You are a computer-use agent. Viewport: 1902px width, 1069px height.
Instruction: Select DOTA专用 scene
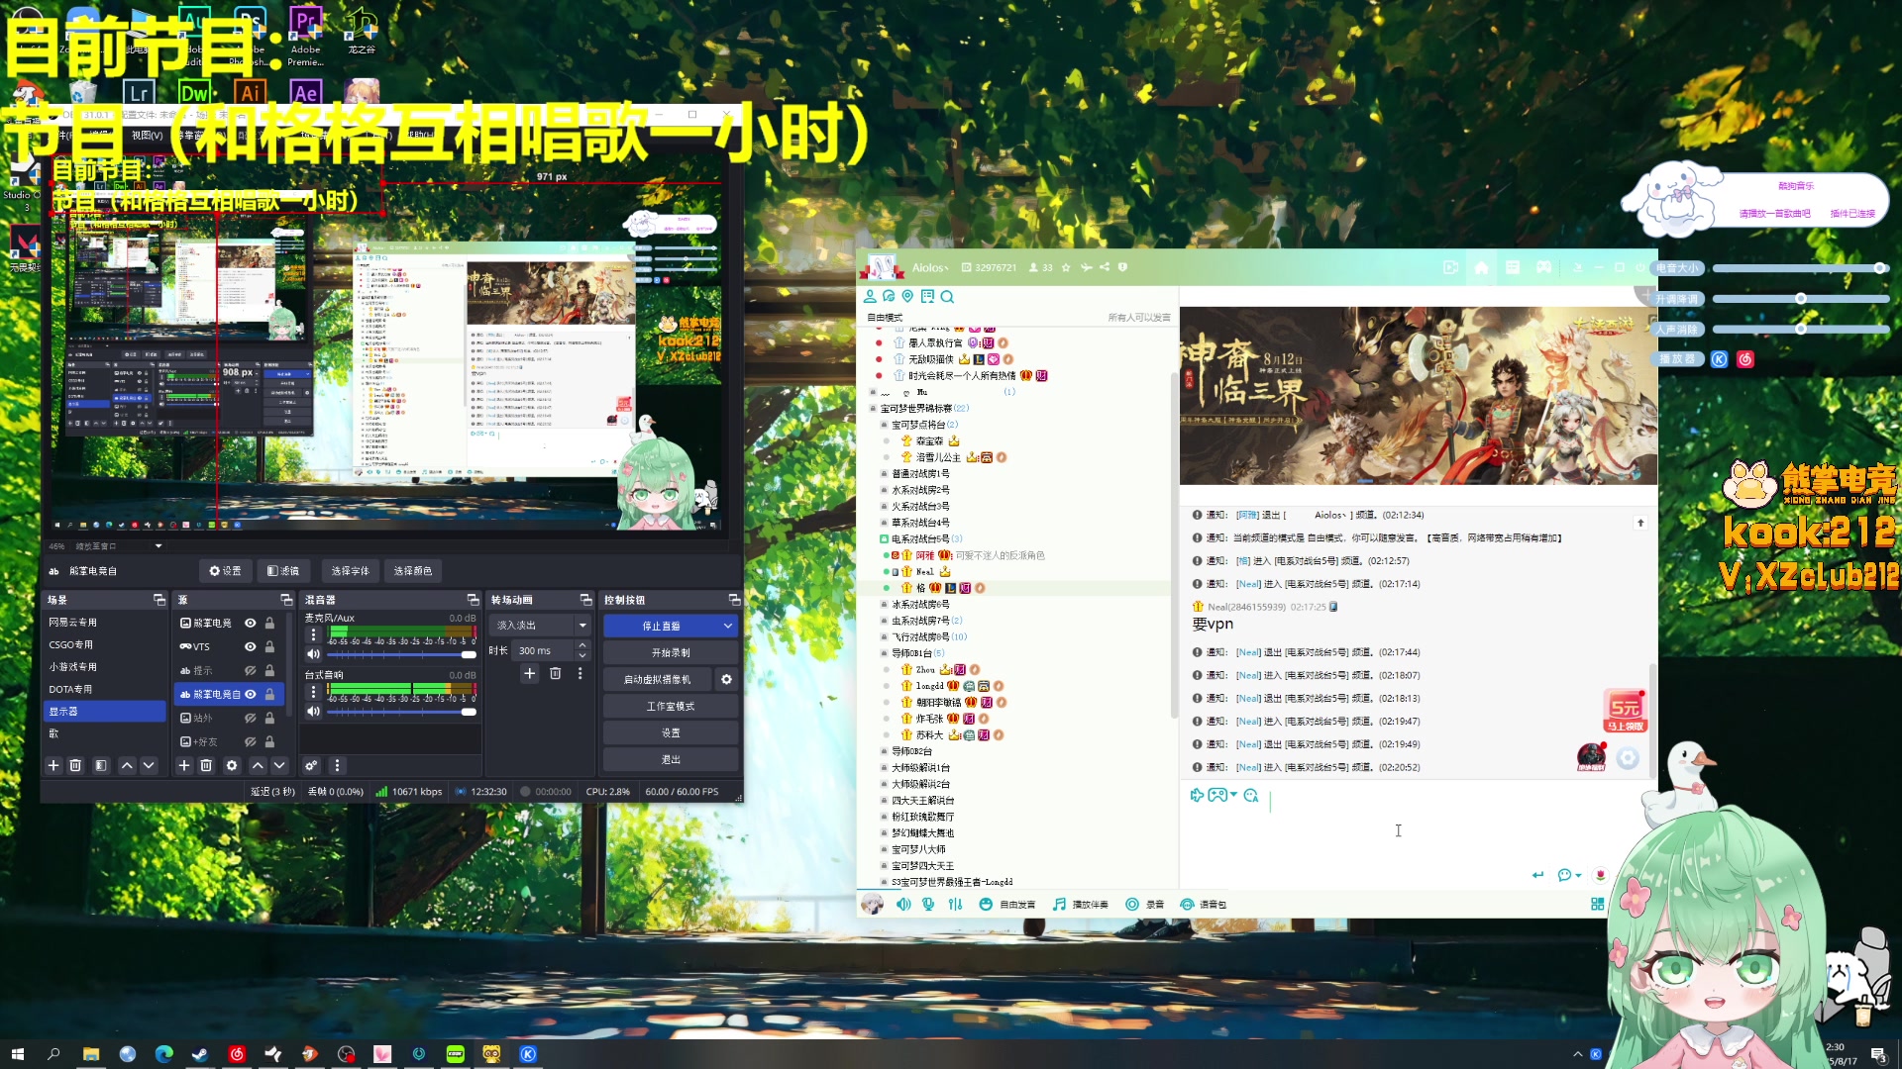(x=105, y=689)
